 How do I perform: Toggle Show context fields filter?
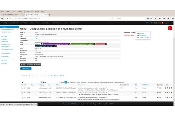point(119,82)
